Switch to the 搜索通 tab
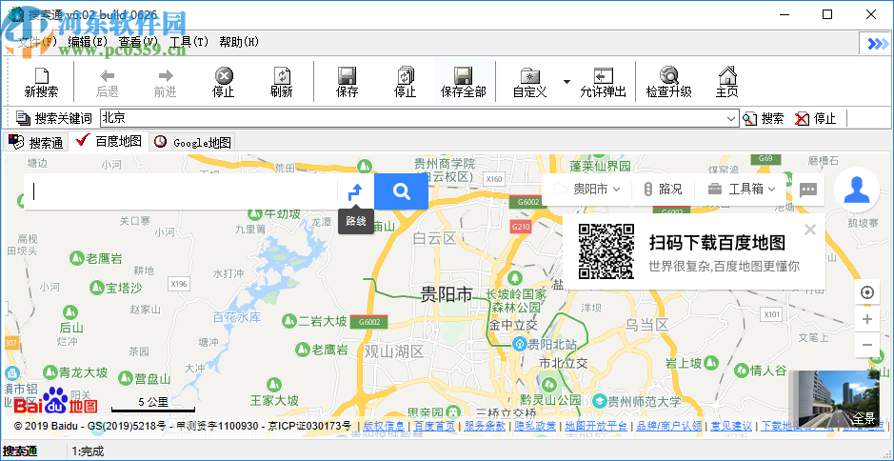The width and height of the screenshot is (894, 461). [x=36, y=142]
